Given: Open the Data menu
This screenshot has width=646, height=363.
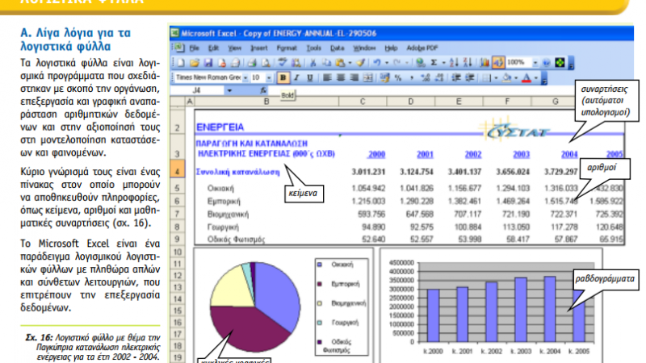Looking at the screenshot, I should pos(337,48).
